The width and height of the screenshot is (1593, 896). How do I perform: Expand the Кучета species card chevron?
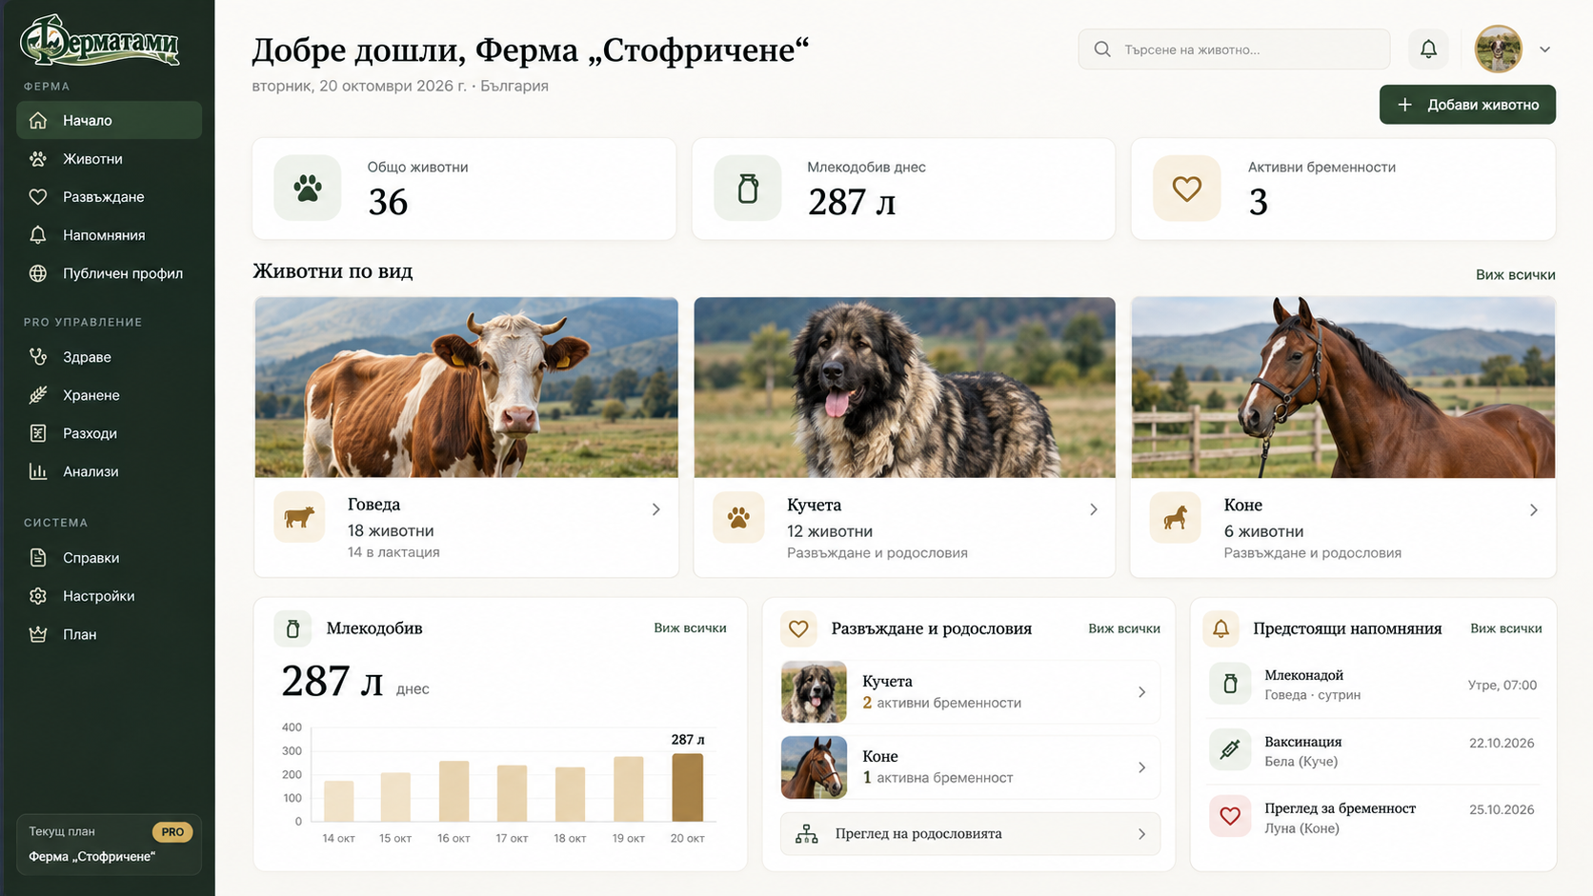click(1093, 509)
